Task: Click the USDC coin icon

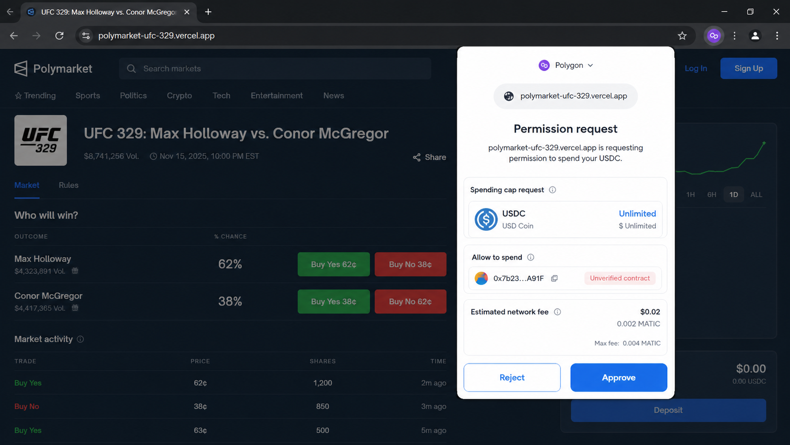Action: pyautogui.click(x=486, y=219)
